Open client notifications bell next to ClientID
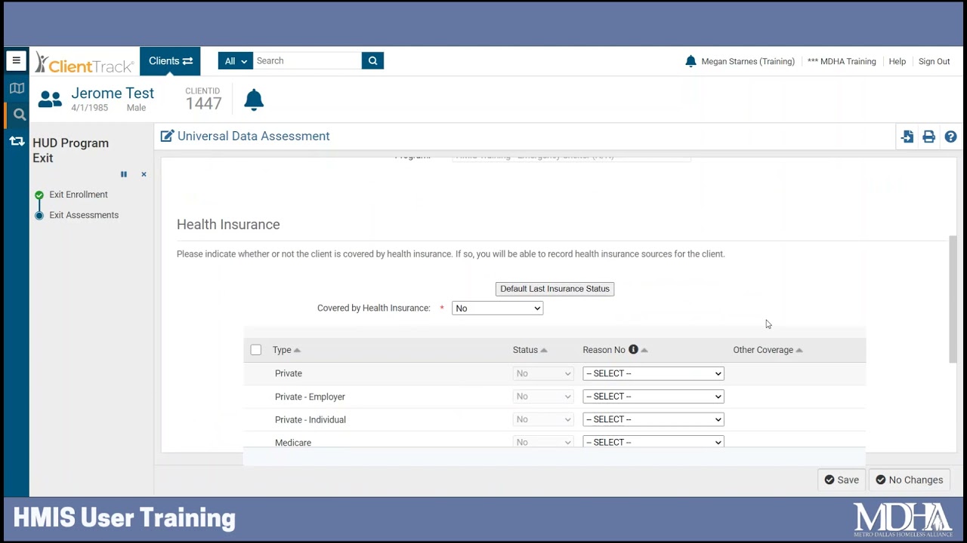Screen dimensions: 967x543 pos(254,100)
